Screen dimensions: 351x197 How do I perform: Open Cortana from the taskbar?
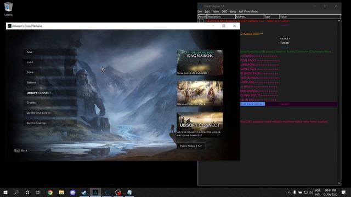tap(27, 192)
